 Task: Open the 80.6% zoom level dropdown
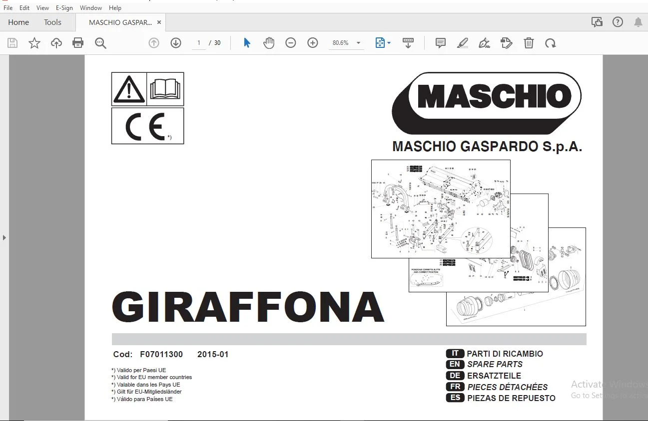[x=346, y=43]
